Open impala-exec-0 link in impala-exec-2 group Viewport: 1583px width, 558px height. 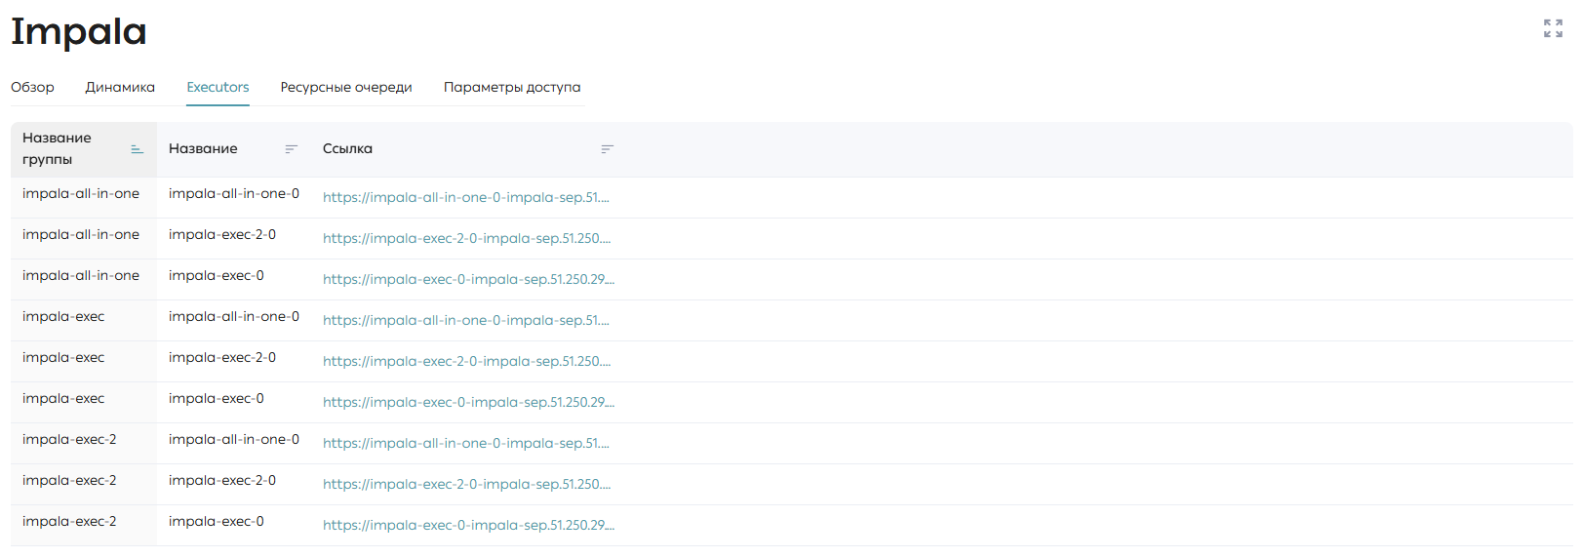coord(469,525)
